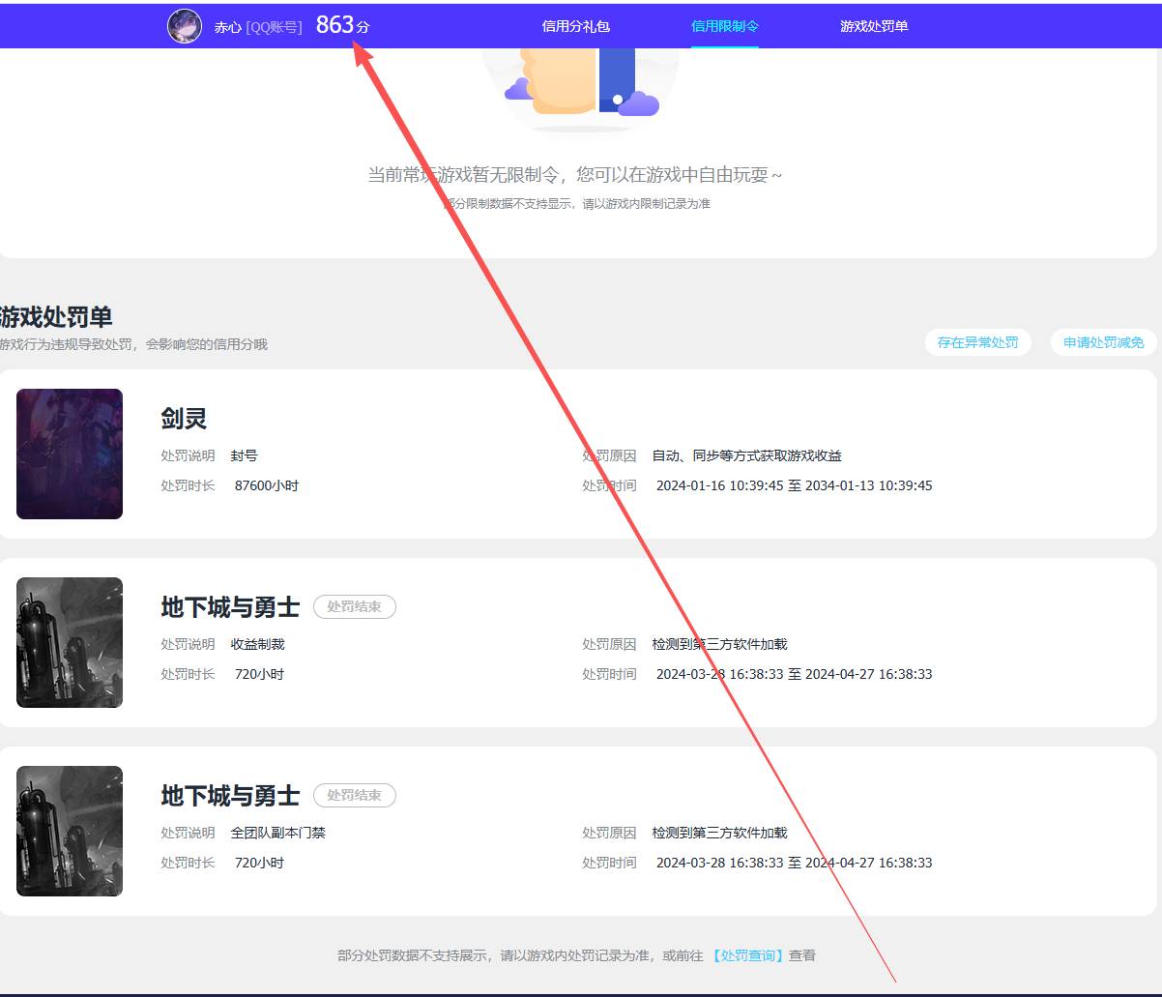
Task: Click the first 地下城与勇士 title with 收益制裁
Action: point(230,607)
